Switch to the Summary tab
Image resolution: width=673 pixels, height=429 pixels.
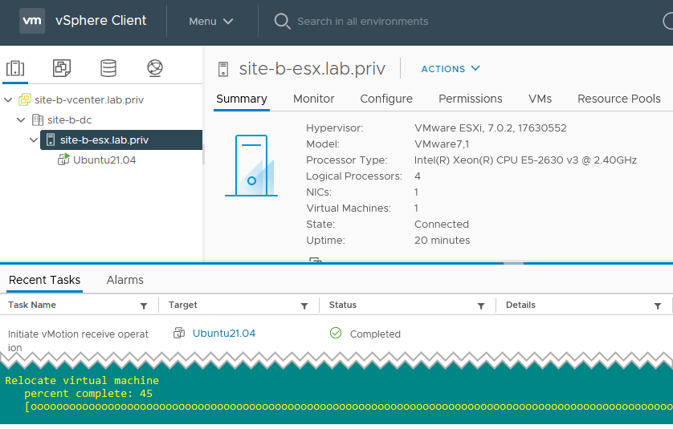point(242,99)
